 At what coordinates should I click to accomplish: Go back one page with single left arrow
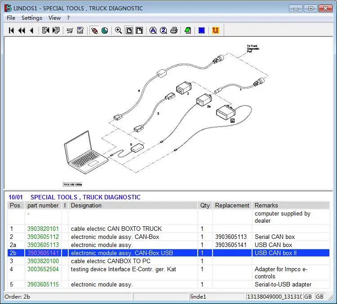[31, 30]
